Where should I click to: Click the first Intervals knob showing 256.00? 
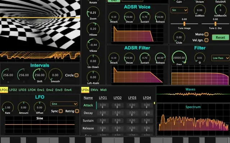(x=8, y=75)
